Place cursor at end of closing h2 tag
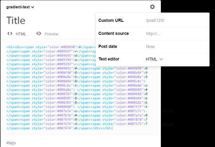Viewport: 215px width, 147px height. (112, 128)
